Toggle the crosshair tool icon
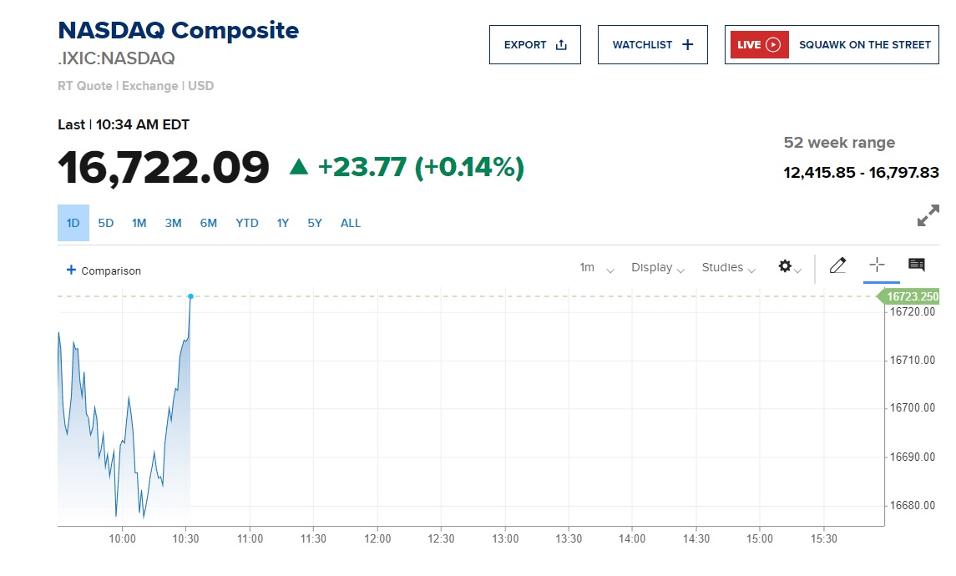The width and height of the screenshot is (956, 576). pos(877,265)
